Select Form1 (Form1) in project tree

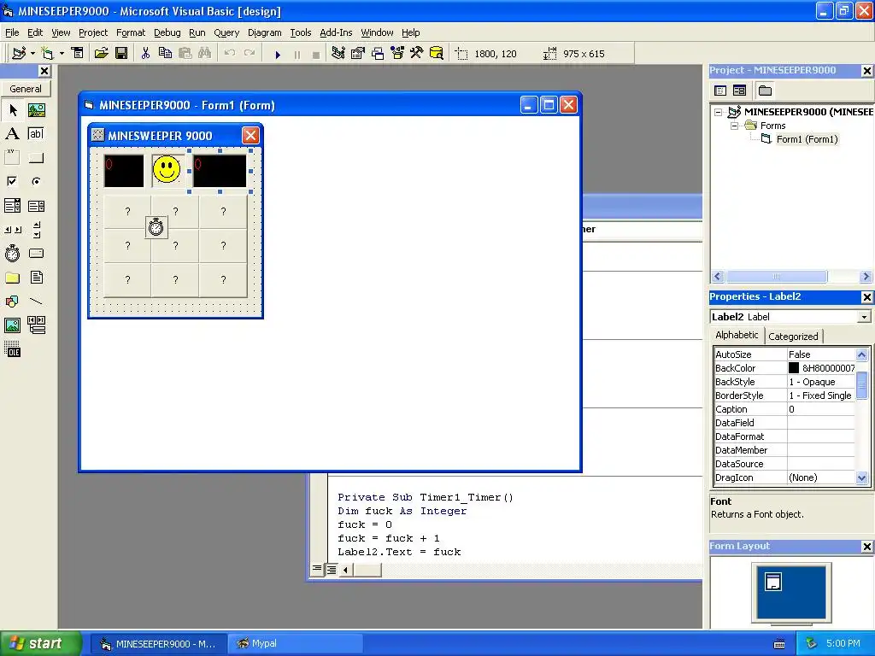click(x=807, y=139)
